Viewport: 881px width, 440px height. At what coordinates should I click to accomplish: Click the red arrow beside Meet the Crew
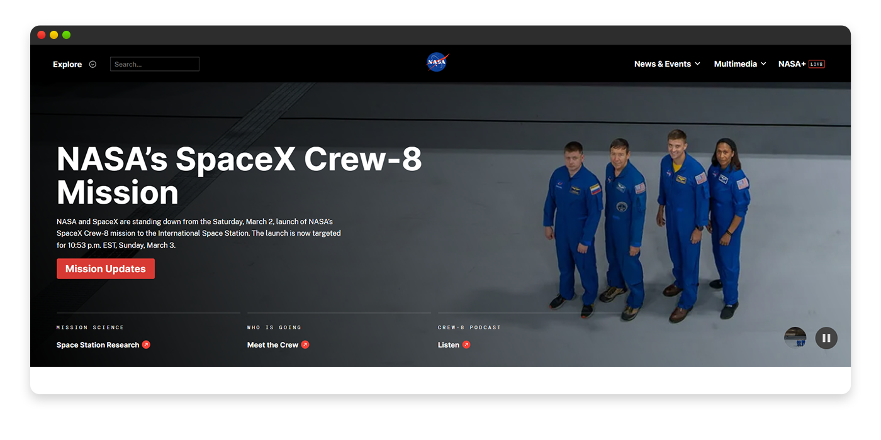pos(305,344)
